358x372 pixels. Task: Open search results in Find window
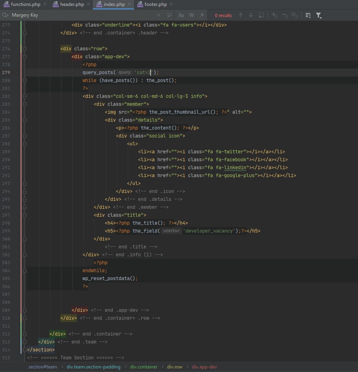pos(261,15)
